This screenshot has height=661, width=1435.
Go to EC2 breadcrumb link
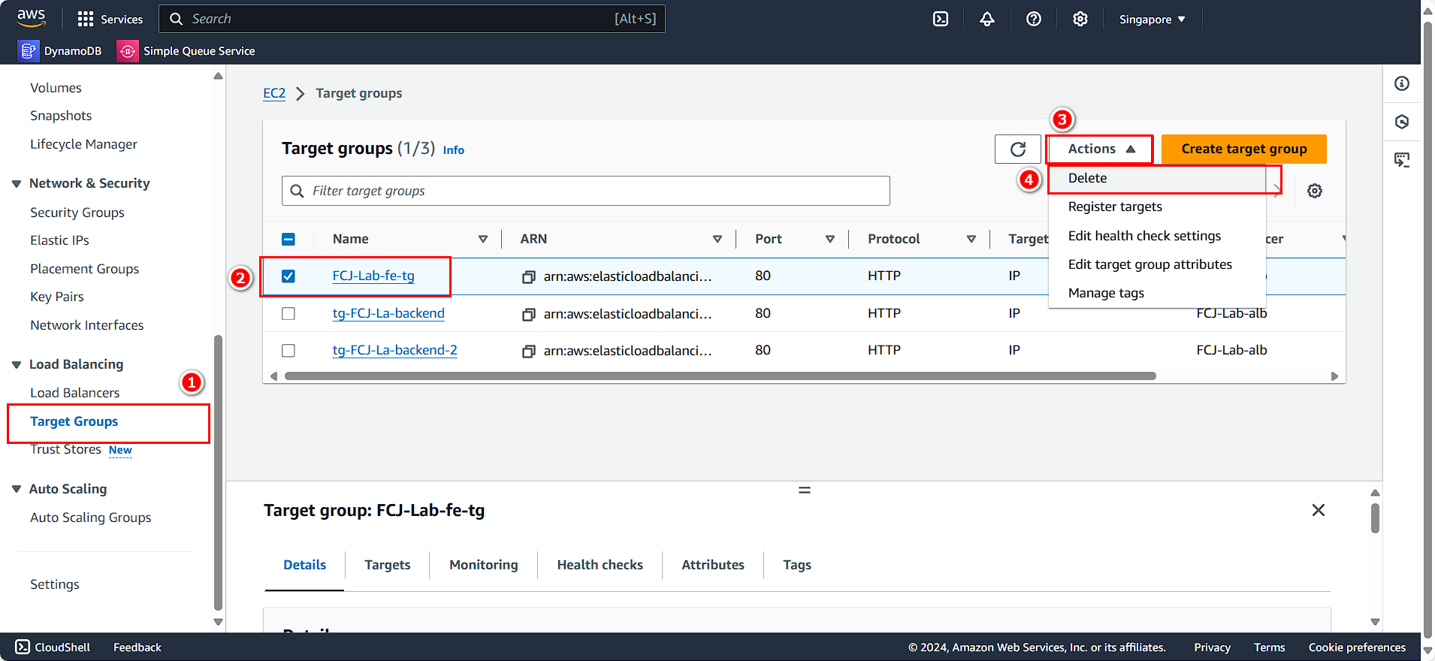pyautogui.click(x=274, y=93)
